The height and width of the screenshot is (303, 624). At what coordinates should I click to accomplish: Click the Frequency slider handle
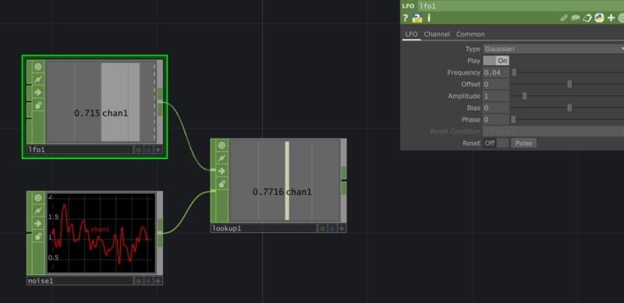point(514,72)
